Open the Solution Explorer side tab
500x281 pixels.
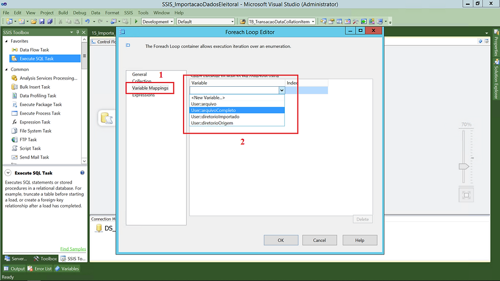496,80
